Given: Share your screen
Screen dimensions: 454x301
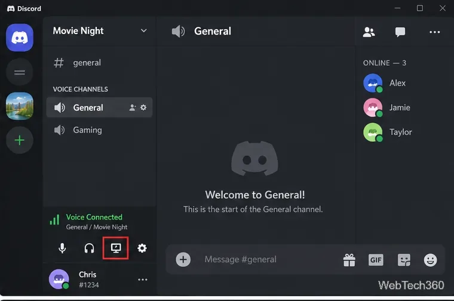Looking at the screenshot, I should tap(116, 248).
